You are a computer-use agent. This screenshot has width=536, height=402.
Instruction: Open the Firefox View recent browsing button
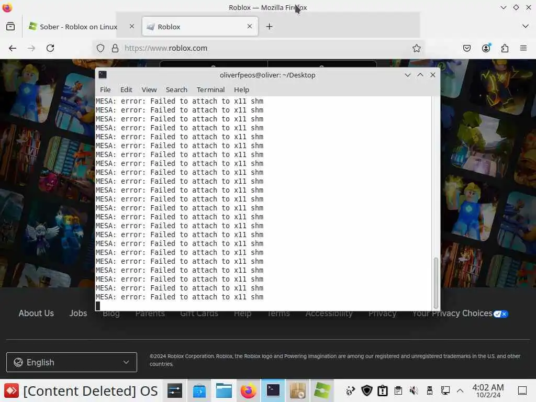(x=10, y=26)
